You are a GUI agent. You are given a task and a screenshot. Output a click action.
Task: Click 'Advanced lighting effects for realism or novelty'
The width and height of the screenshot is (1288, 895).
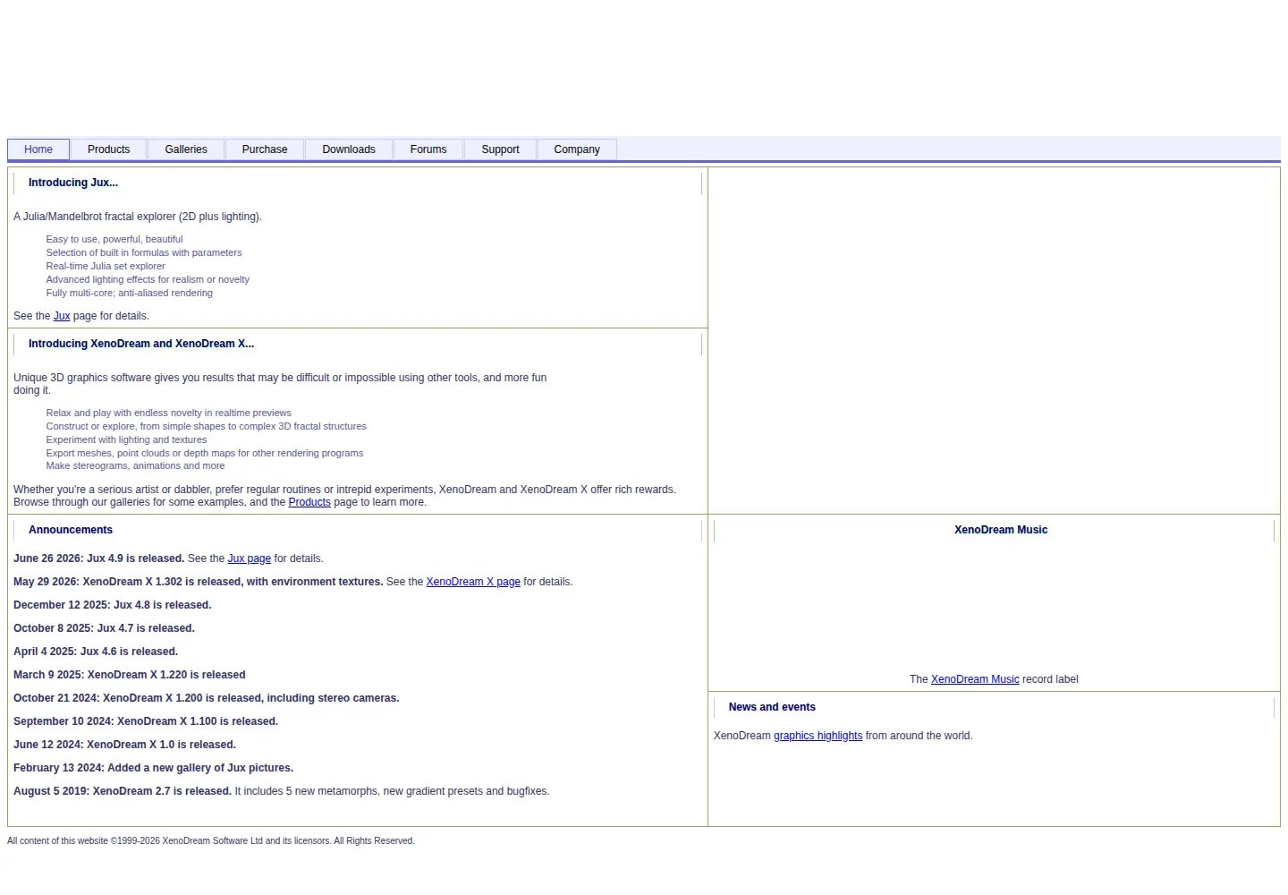(148, 279)
